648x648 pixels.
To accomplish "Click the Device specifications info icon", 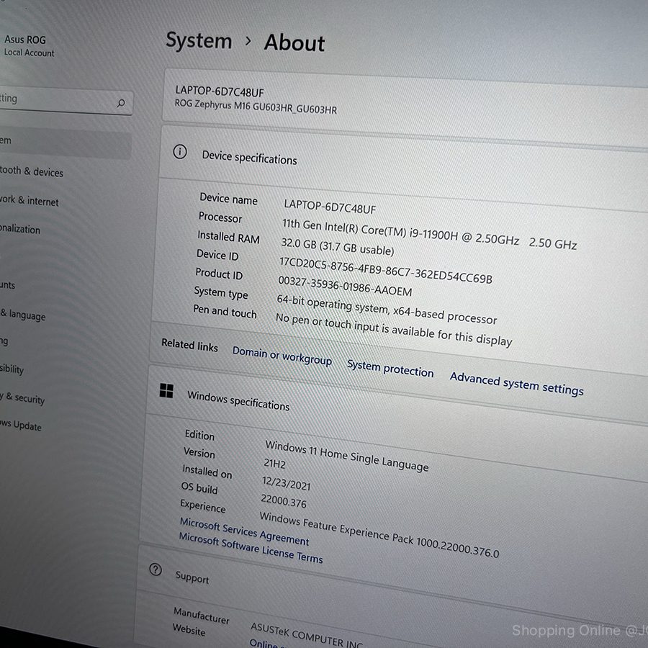I will tap(180, 152).
